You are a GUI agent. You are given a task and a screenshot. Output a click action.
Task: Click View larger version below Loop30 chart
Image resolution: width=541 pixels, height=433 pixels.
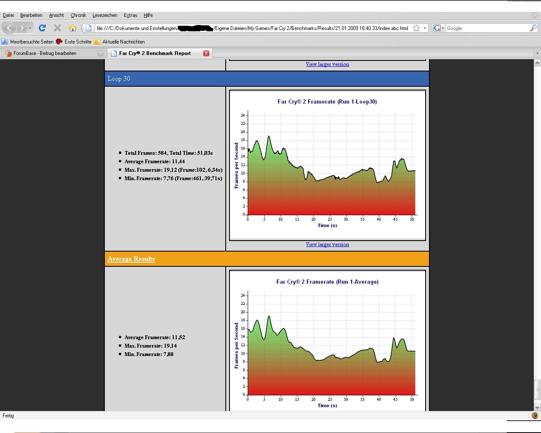pos(328,244)
